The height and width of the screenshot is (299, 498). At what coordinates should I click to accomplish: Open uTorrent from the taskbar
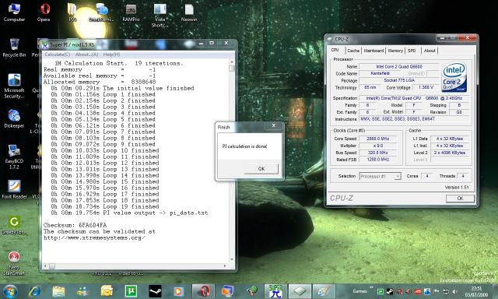pyautogui.click(x=131, y=291)
